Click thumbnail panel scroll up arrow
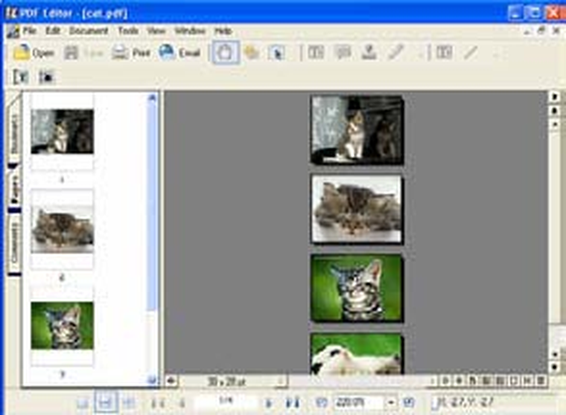 point(153,97)
